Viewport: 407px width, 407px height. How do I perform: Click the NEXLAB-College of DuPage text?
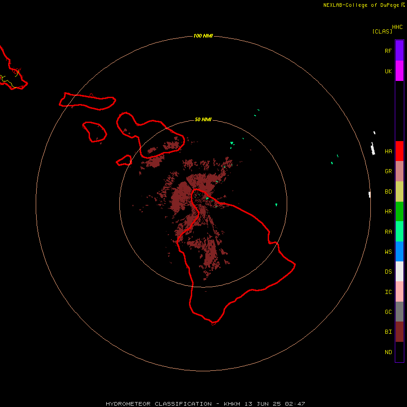[361, 5]
